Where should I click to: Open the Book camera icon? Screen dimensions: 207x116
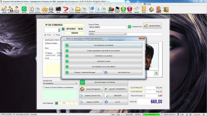click(x=58, y=10)
